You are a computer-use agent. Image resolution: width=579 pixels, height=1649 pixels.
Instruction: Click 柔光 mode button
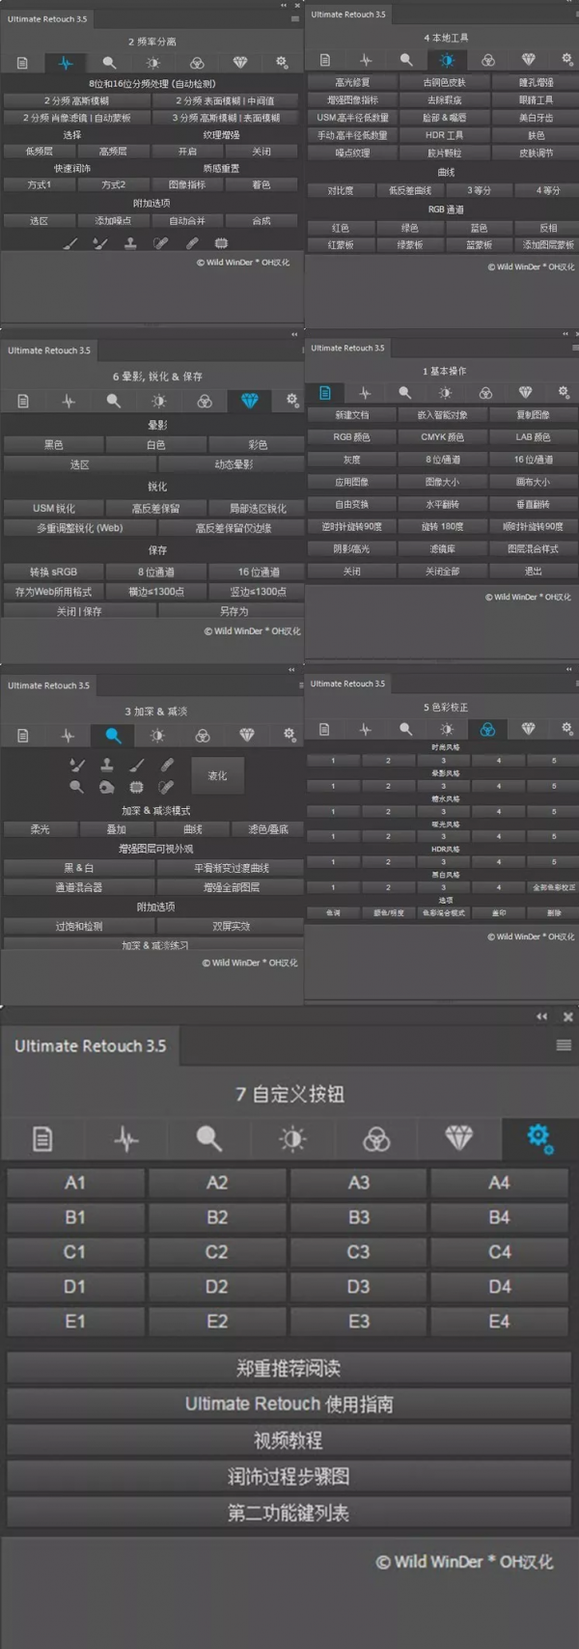click(x=40, y=829)
